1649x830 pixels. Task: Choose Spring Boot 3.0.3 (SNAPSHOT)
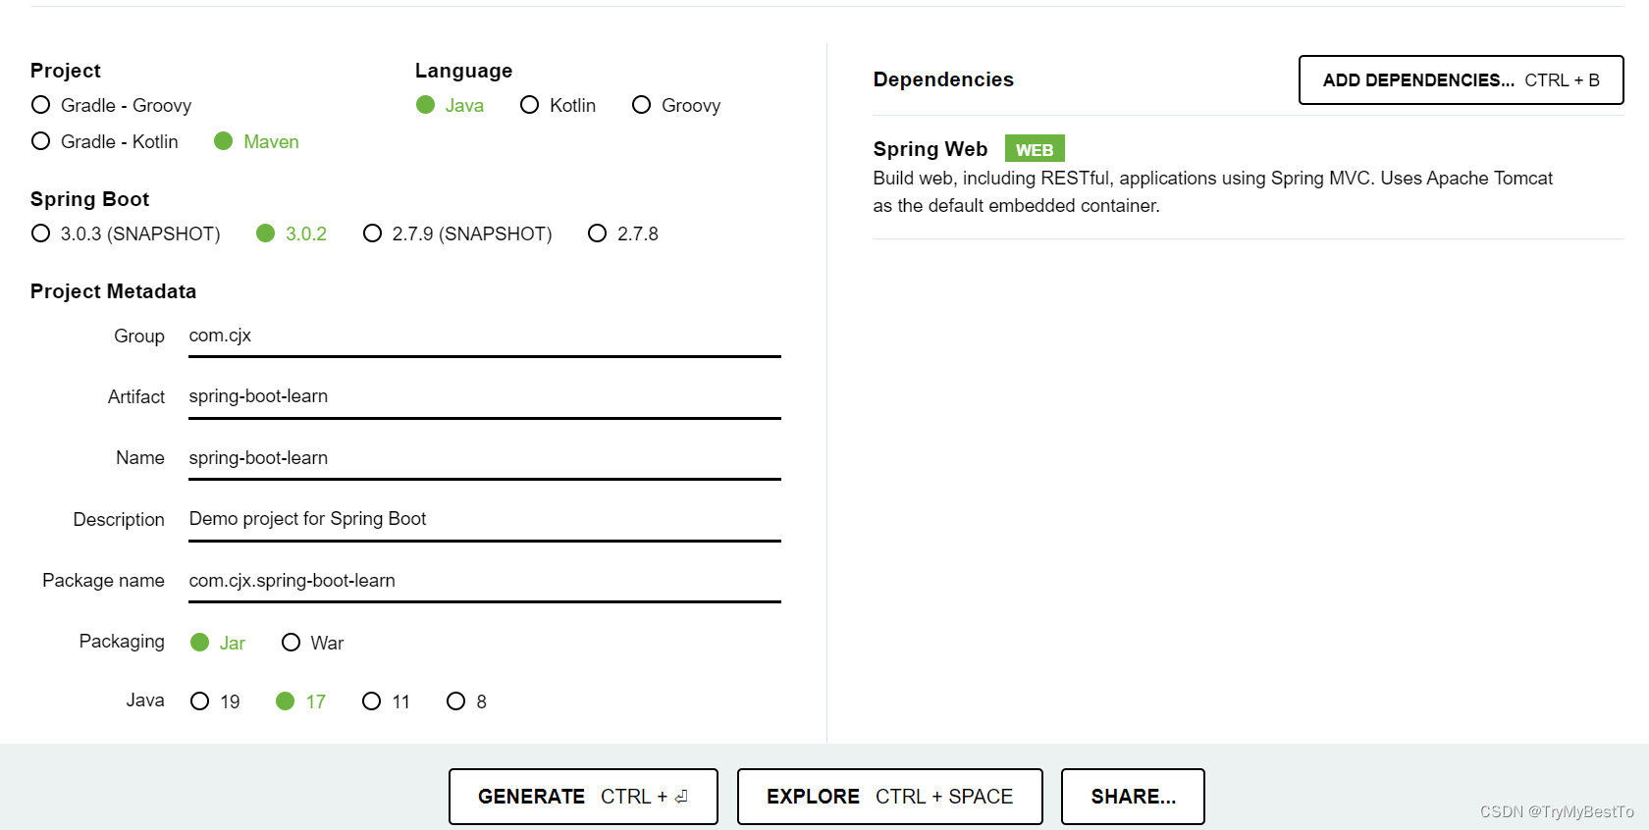point(126,233)
